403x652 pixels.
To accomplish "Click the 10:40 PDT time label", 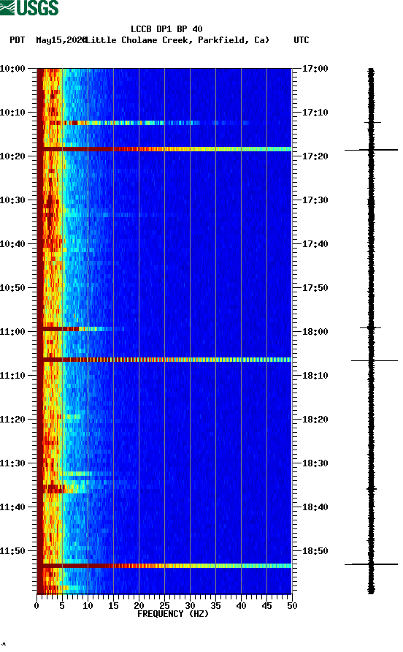I will point(12,244).
